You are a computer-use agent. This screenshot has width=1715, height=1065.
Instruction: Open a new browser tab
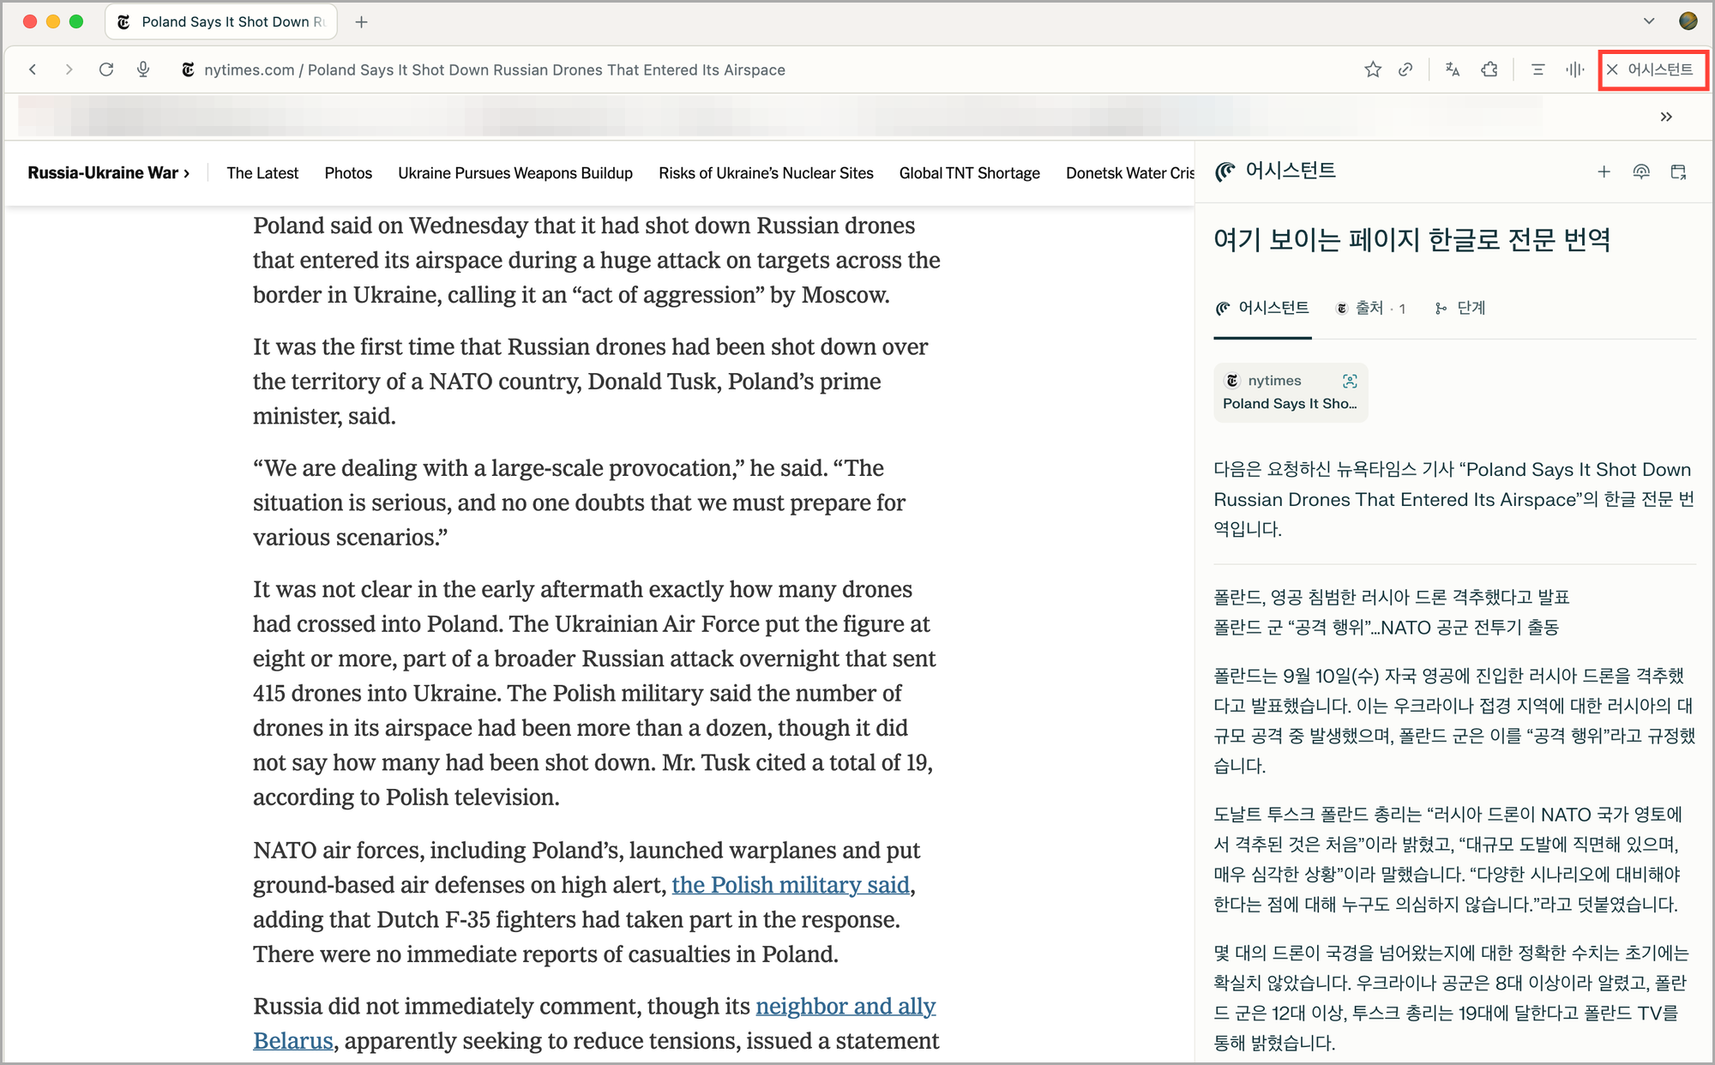362,22
